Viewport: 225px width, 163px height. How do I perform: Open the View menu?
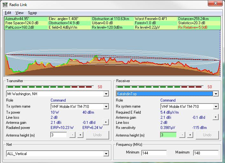pyautogui.click(x=19, y=13)
